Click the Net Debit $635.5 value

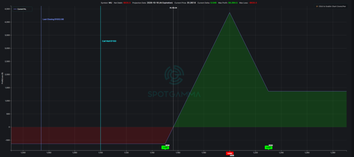pos(127,3)
